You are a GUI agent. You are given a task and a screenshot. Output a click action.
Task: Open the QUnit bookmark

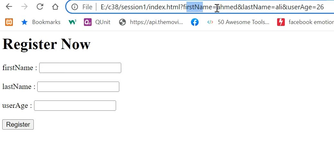pos(97,22)
